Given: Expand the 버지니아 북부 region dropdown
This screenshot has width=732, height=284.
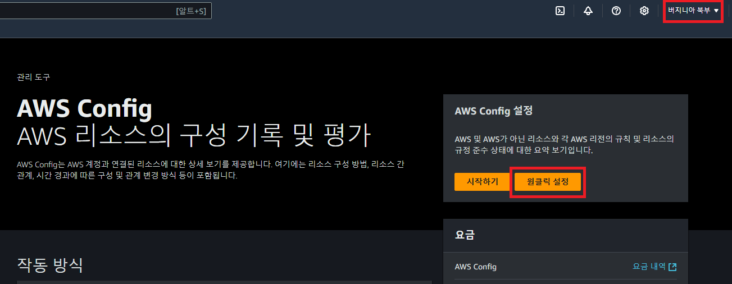Looking at the screenshot, I should (693, 11).
